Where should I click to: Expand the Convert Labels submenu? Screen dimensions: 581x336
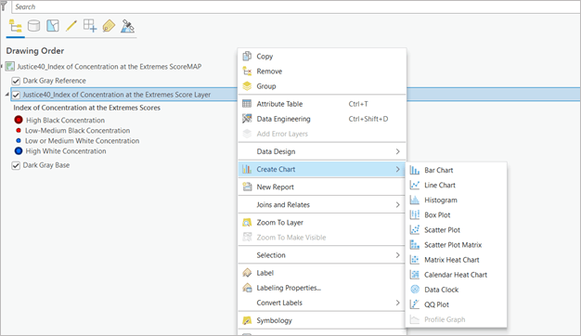(x=322, y=303)
